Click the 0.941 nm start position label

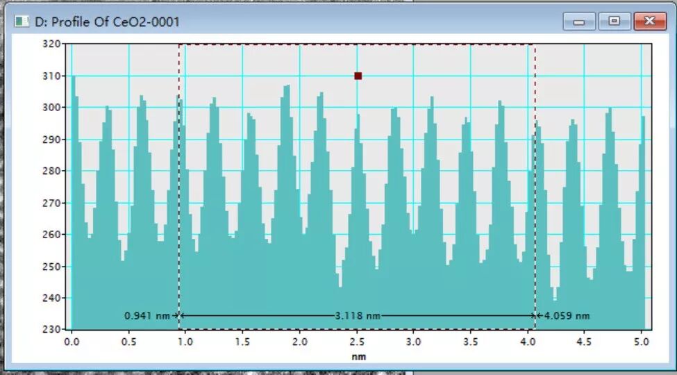[147, 316]
